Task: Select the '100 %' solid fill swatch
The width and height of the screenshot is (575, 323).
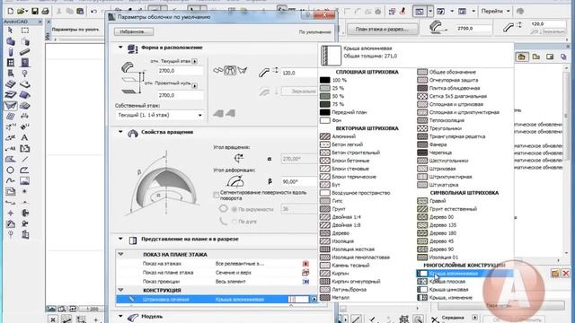Action: click(x=325, y=80)
